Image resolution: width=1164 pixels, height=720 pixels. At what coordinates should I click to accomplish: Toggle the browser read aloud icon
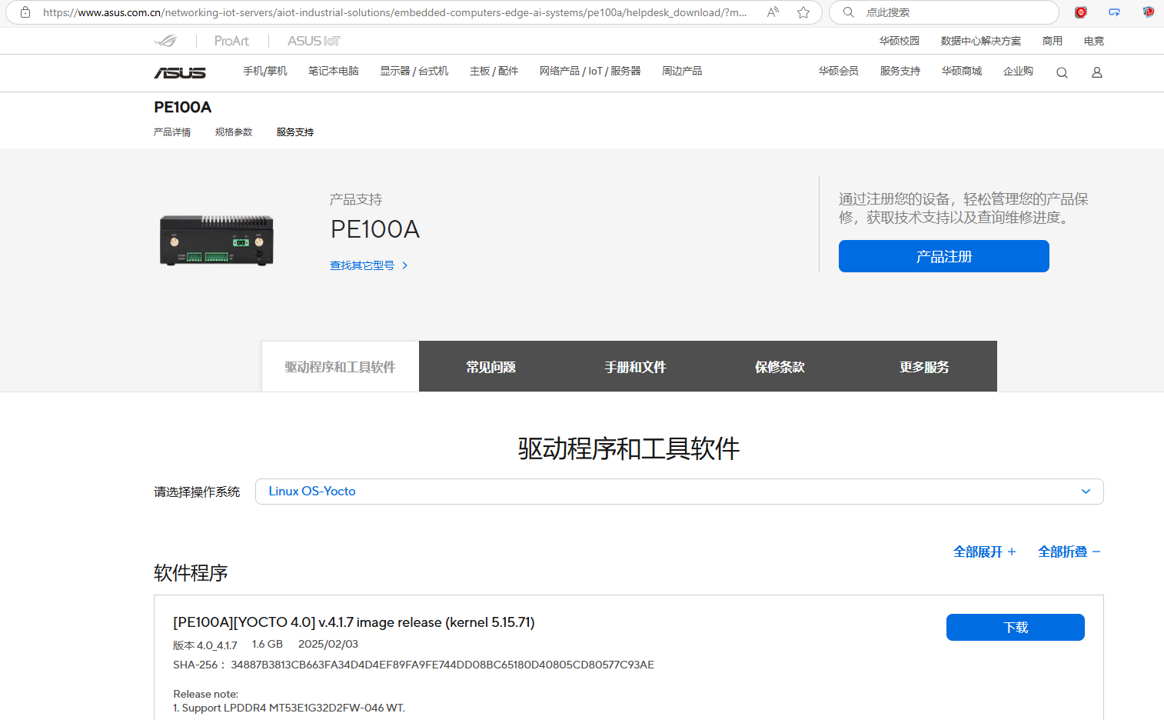pos(773,12)
